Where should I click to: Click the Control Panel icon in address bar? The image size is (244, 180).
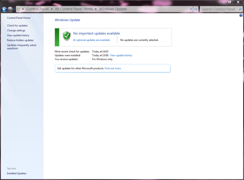[18, 9]
